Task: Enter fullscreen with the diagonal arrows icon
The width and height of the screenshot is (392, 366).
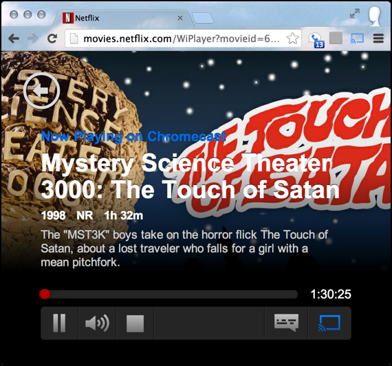Action: (355, 14)
